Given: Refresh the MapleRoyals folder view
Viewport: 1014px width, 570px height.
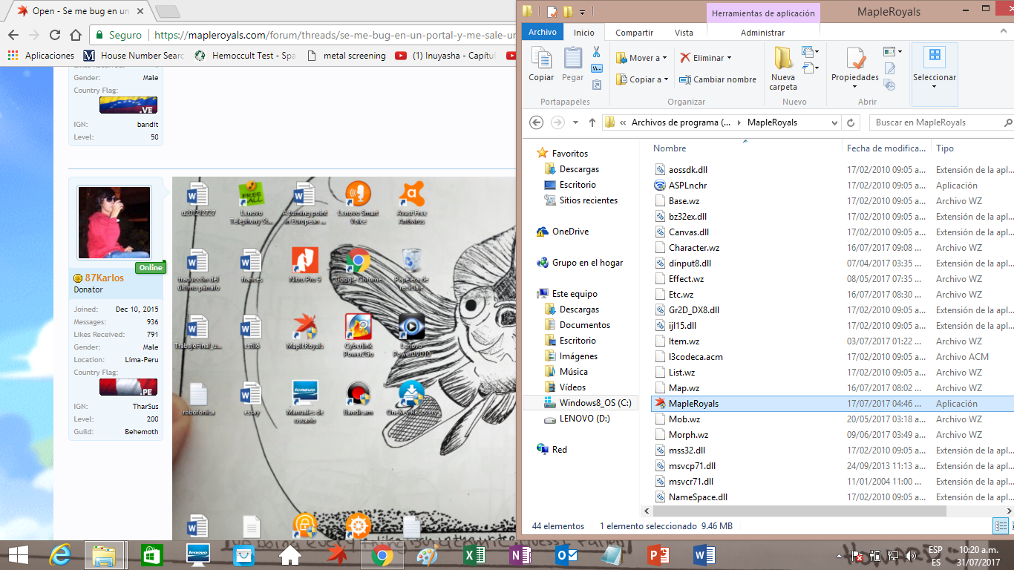Looking at the screenshot, I should pos(851,122).
